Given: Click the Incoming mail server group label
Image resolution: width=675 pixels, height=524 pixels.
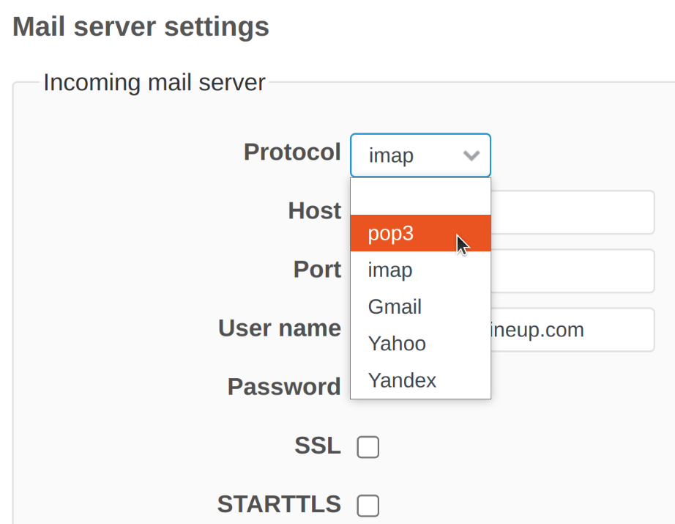Looking at the screenshot, I should pyautogui.click(x=154, y=82).
